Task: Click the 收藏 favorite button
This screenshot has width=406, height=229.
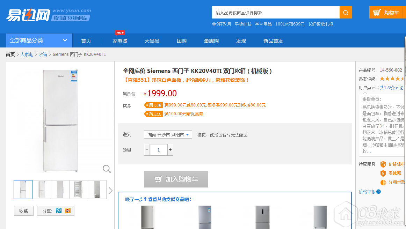Action: [23, 211]
